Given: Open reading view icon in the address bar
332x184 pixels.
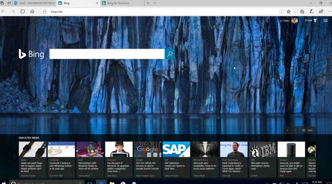Looking at the screenshot, I should pyautogui.click(x=281, y=12).
